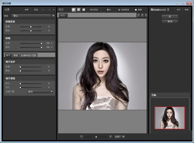Switch to the 频率 tab
The width and height of the screenshot is (194, 143).
point(16,55)
